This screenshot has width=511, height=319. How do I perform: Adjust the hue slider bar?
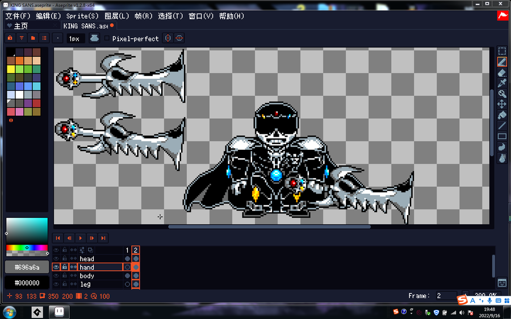(x=27, y=247)
